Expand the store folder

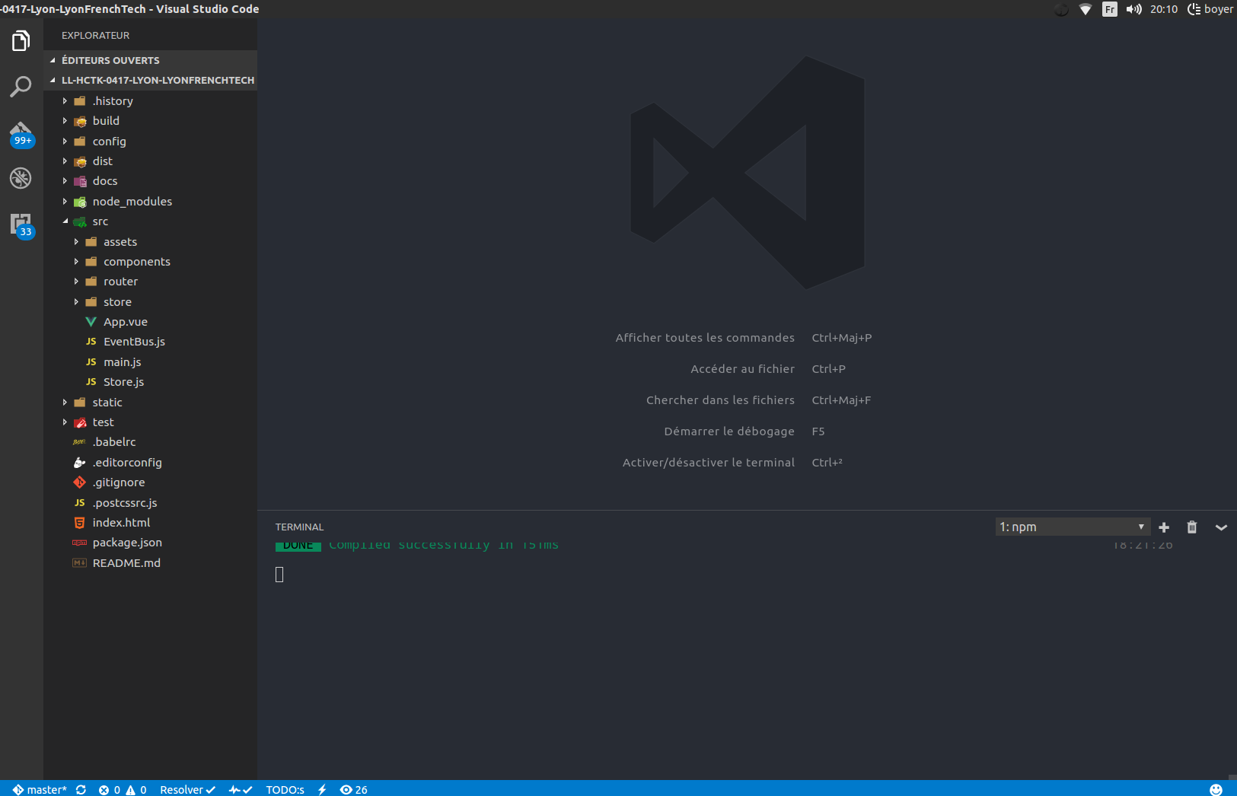[150, 301]
